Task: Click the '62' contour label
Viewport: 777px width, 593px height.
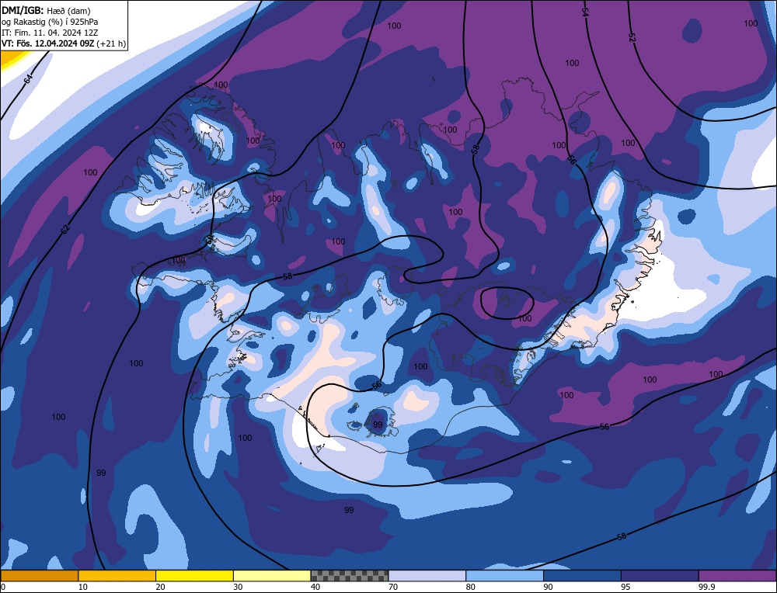Action: tap(66, 228)
